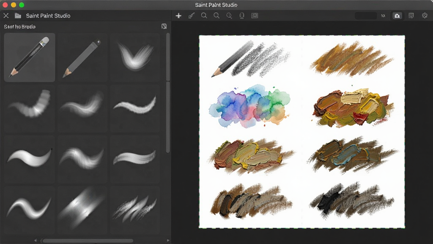
Task: Choose the feathery V-shaped brush
Action: [135, 58]
